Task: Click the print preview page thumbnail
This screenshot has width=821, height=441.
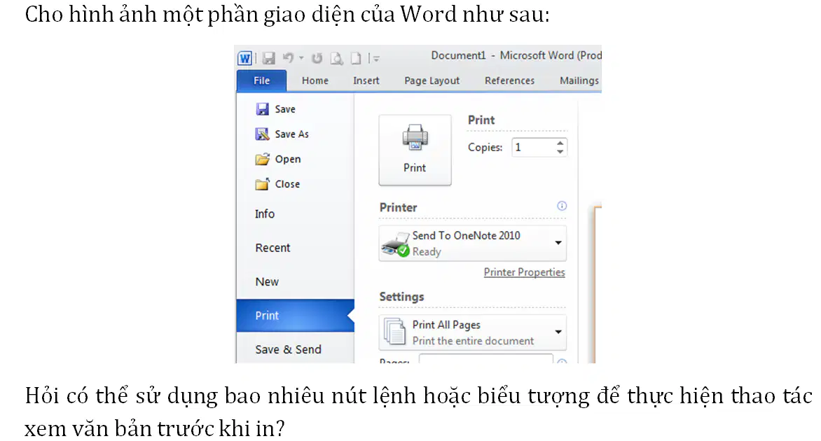Action: (598, 284)
